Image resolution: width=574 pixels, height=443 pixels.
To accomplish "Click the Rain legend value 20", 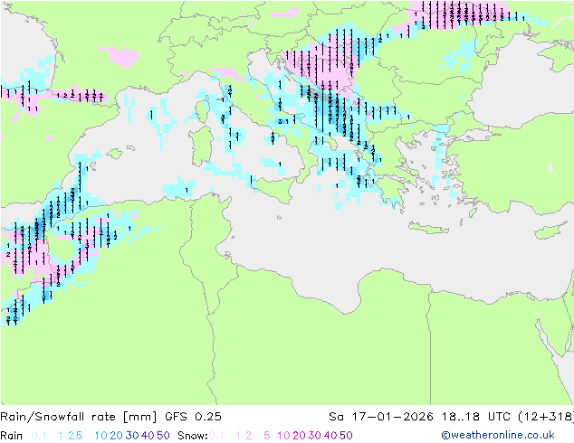I will click(x=116, y=436).
